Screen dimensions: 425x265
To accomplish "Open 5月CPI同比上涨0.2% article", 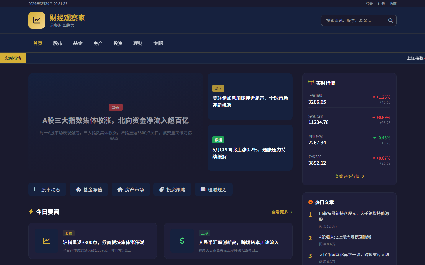I will coord(250,148).
